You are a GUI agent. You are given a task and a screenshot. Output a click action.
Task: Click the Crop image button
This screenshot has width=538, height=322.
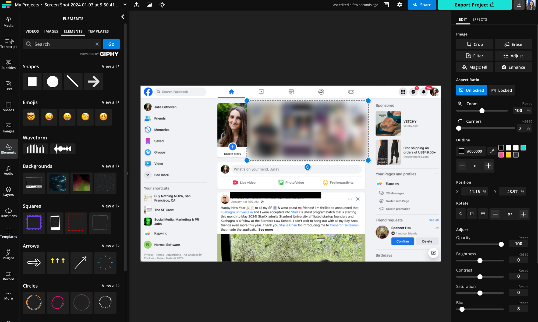(475, 44)
